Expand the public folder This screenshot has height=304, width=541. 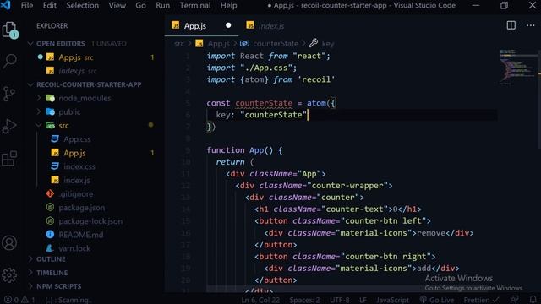[x=69, y=112]
